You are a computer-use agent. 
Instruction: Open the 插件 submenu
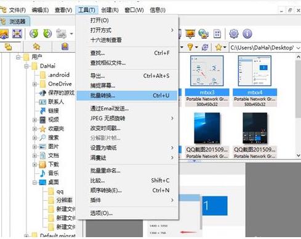[127, 200]
